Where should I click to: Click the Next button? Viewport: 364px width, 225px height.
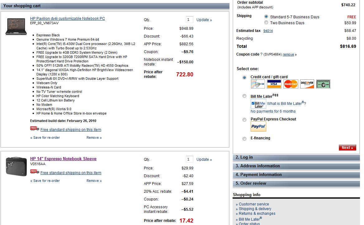pos(347,148)
